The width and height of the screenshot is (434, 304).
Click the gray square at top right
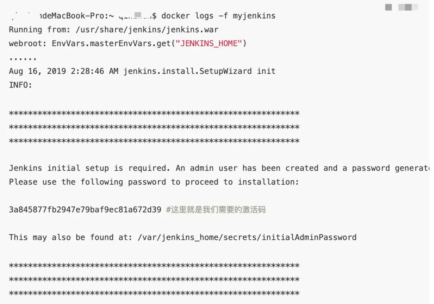[x=388, y=7]
